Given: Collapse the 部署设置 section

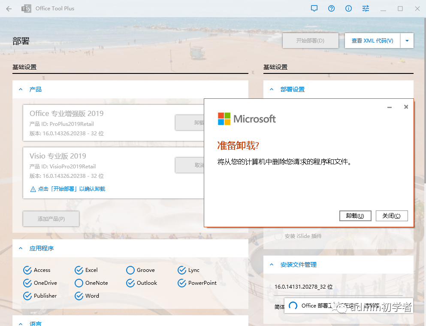Looking at the screenshot, I should coord(272,89).
